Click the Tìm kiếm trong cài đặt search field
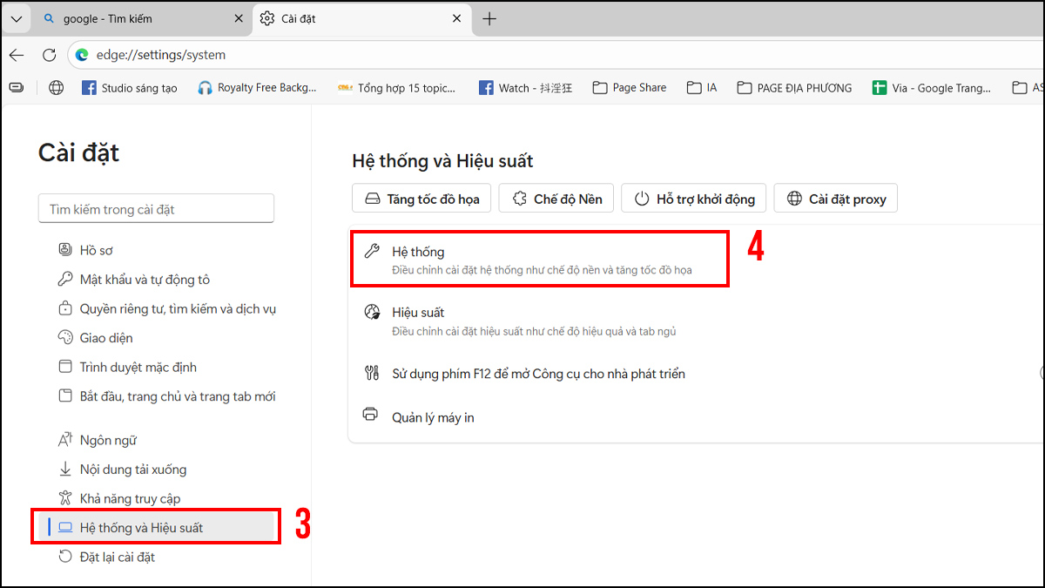Image resolution: width=1045 pixels, height=588 pixels. (x=156, y=207)
